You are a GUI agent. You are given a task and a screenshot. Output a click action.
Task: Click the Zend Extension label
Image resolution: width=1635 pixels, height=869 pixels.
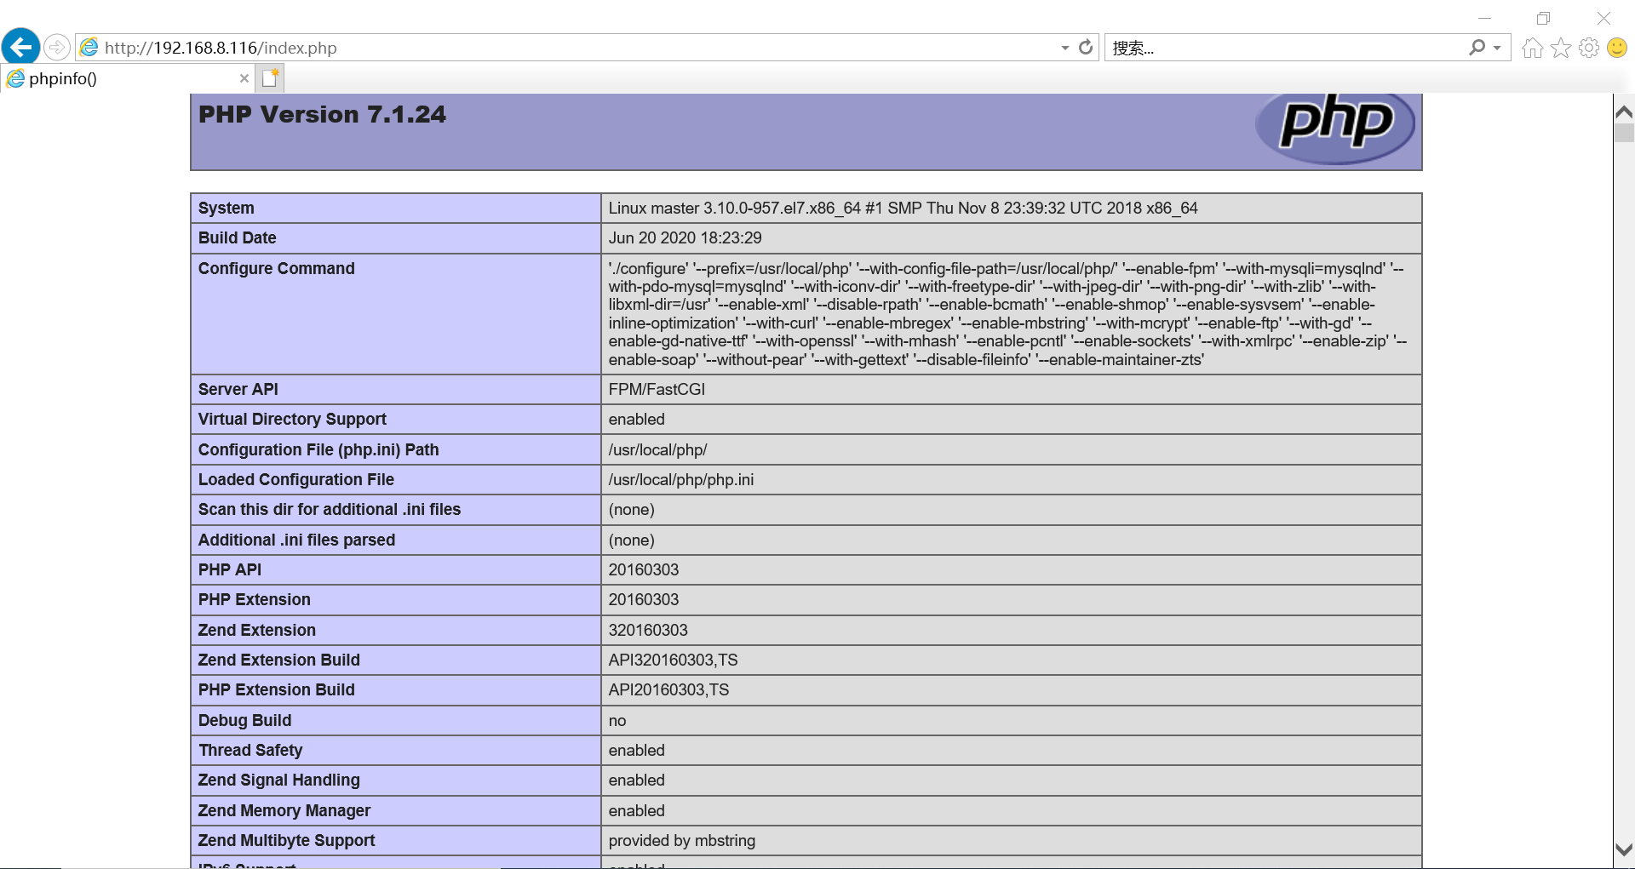tap(256, 630)
